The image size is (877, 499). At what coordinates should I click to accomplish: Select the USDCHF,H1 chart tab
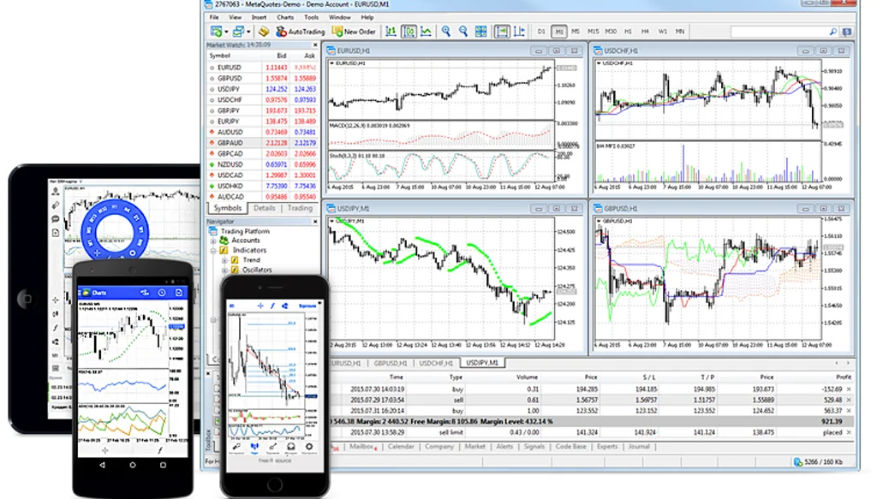tap(435, 363)
